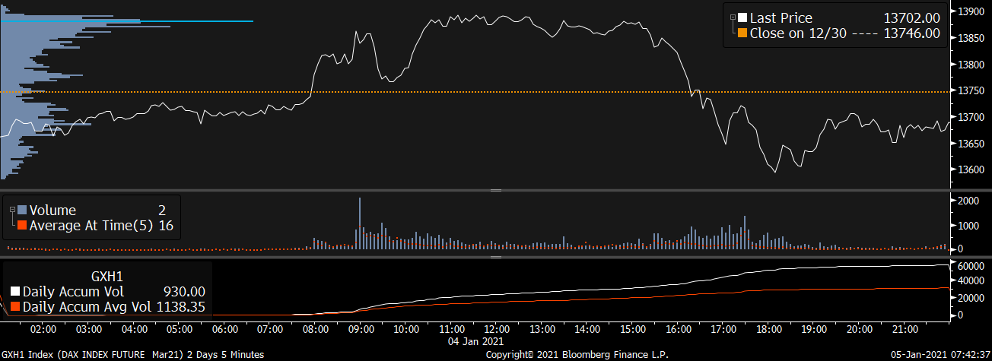Select the Daily Accum Avg Vol legend label
992x361 pixels.
tap(87, 306)
